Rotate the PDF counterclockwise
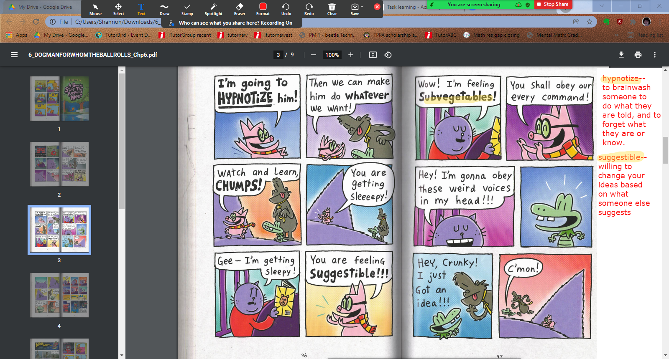The image size is (669, 359). 388,55
